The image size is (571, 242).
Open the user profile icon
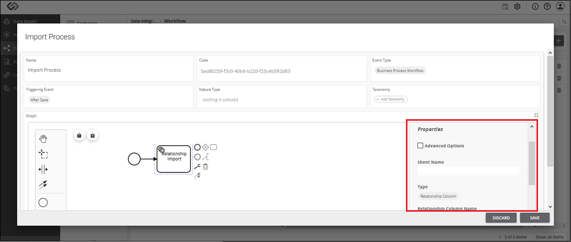click(x=560, y=7)
